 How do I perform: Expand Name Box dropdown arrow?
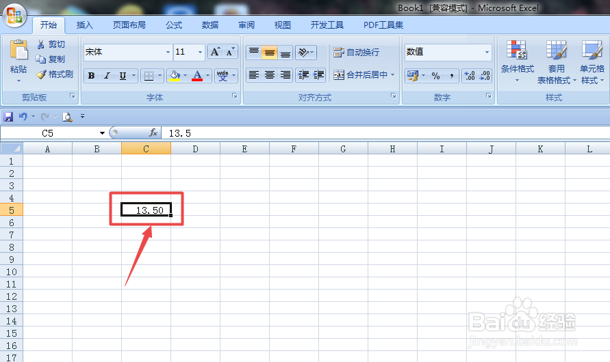pos(102,133)
